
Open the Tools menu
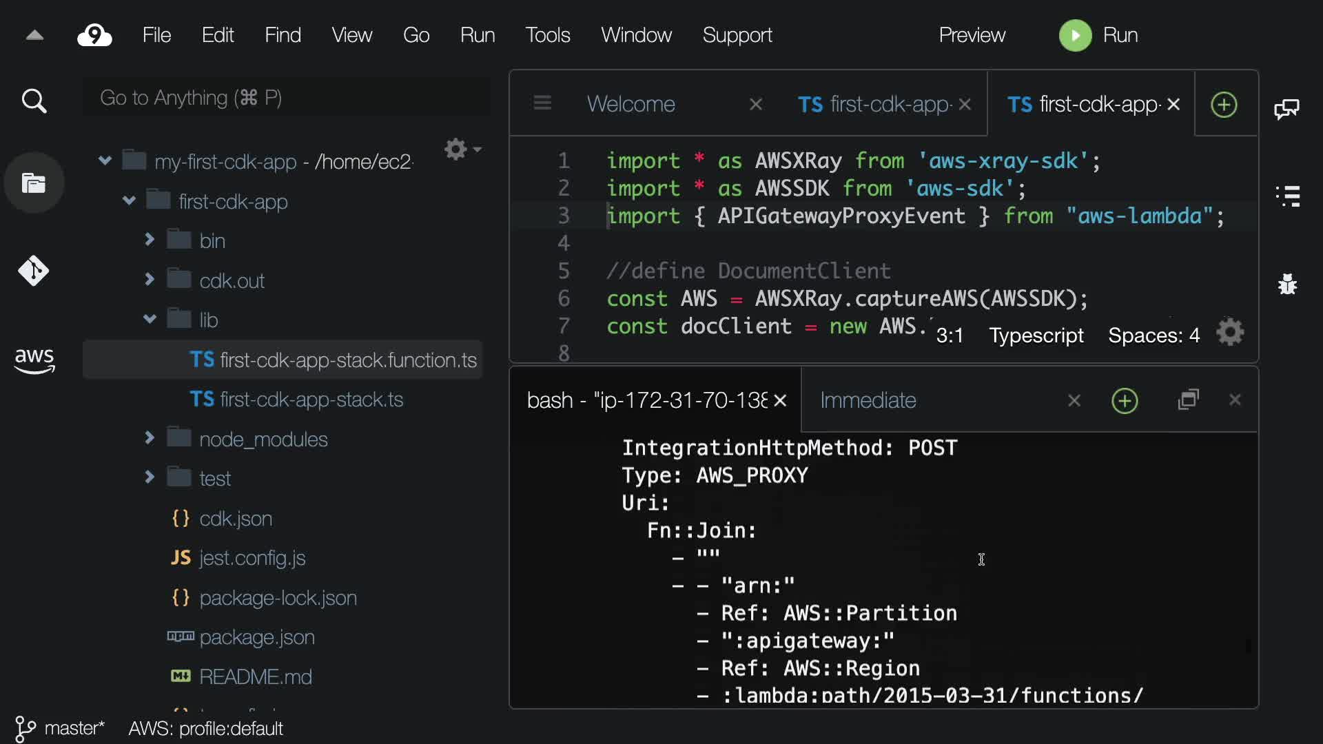(x=547, y=35)
